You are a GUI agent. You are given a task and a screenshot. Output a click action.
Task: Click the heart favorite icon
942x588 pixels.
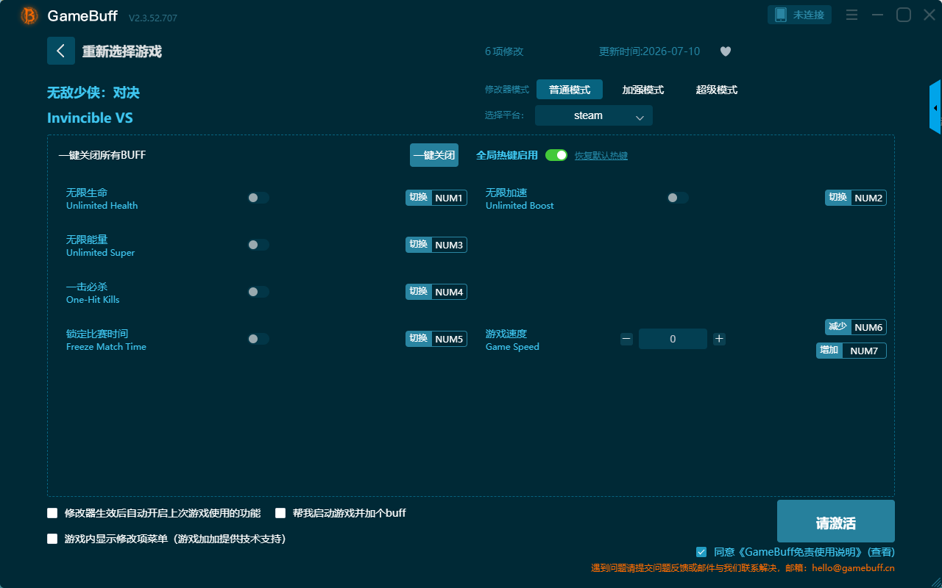[x=726, y=51]
